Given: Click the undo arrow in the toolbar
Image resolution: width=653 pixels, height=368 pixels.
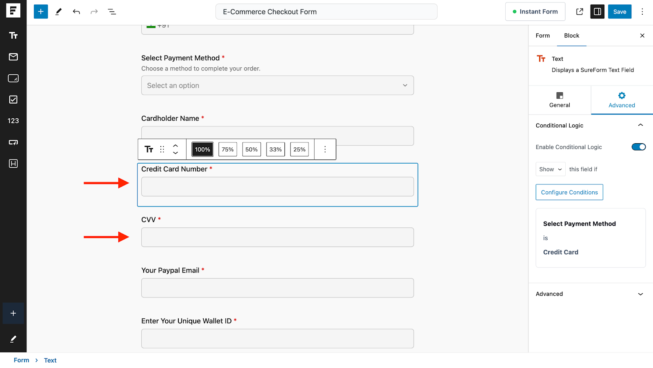Looking at the screenshot, I should [x=76, y=11].
